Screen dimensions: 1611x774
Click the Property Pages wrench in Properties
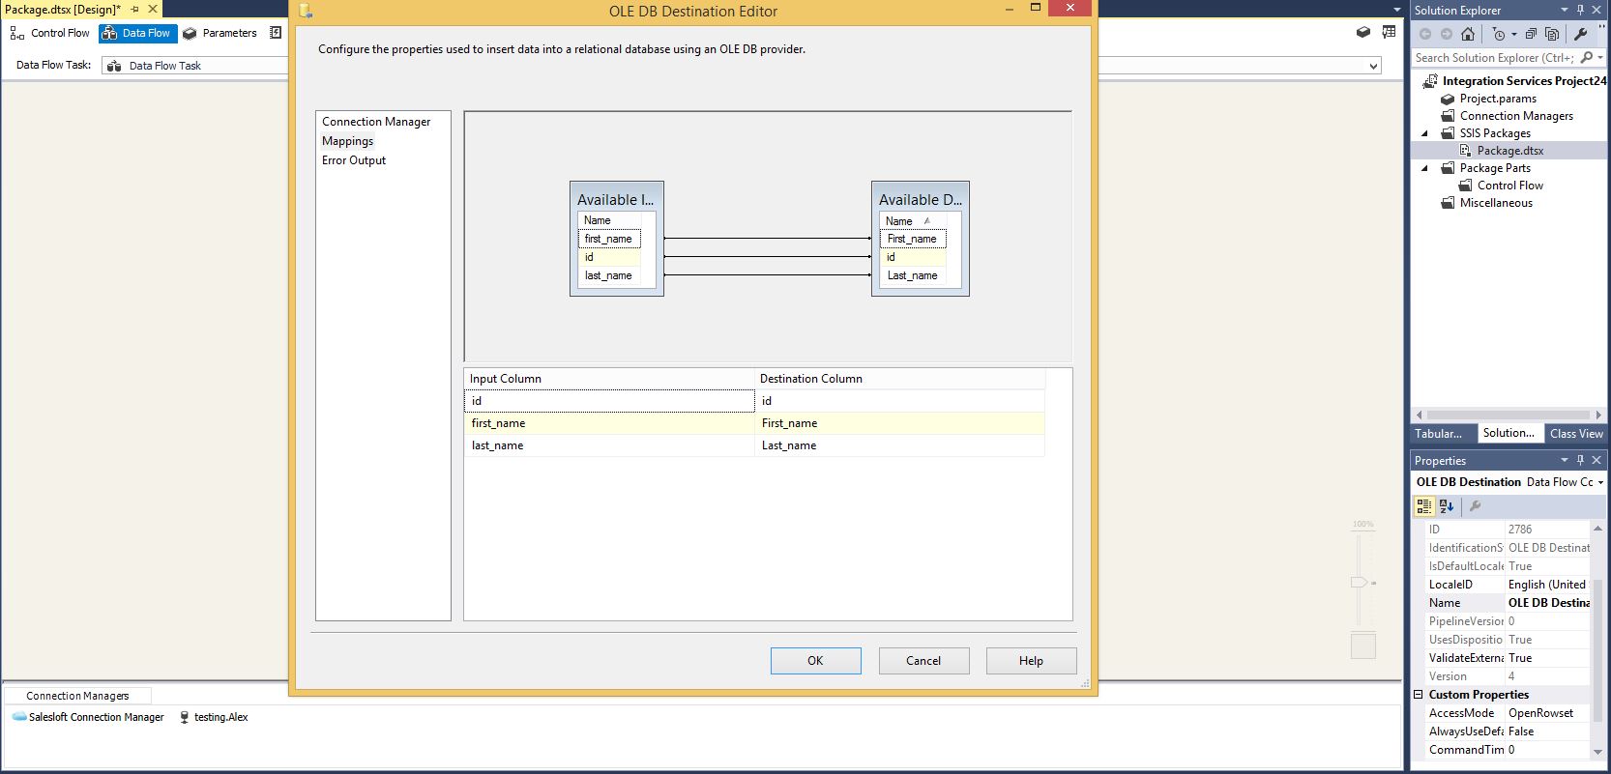[1475, 505]
